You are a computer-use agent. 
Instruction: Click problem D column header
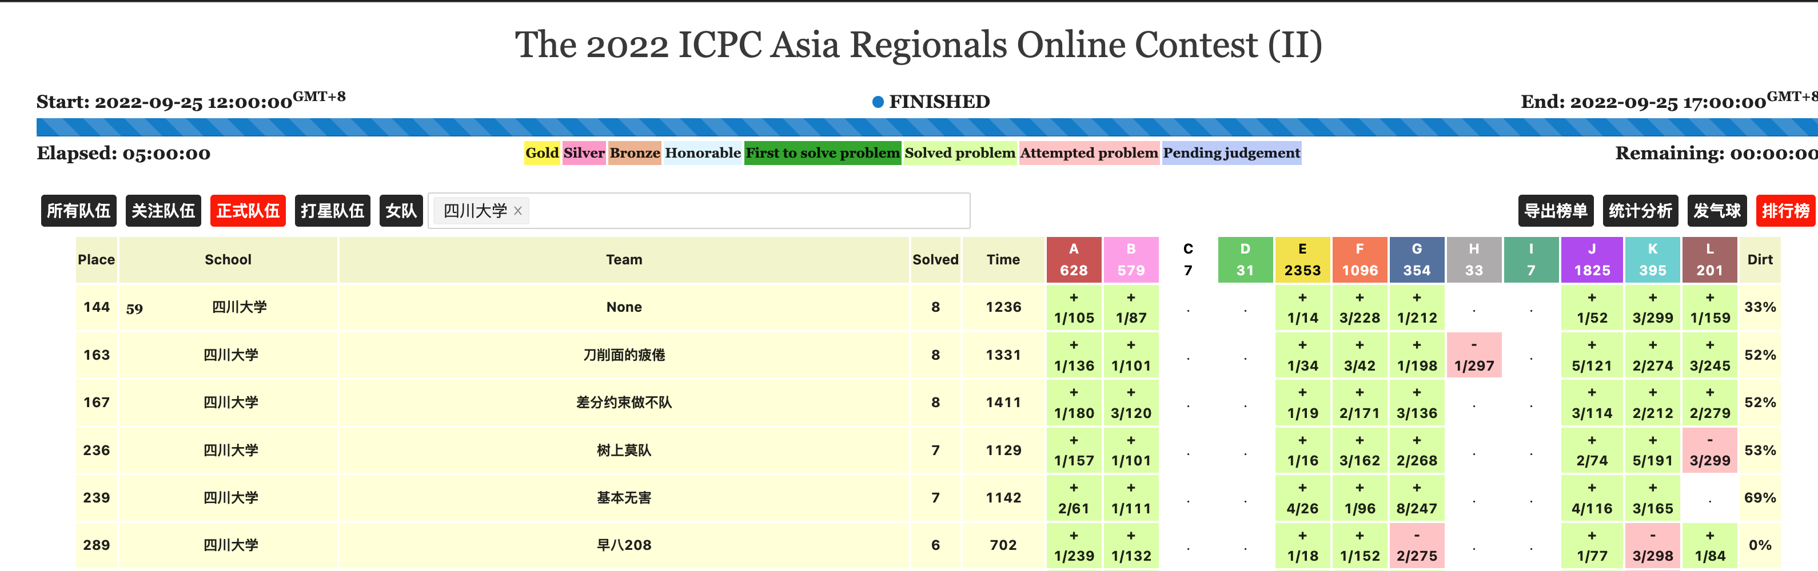(1245, 259)
